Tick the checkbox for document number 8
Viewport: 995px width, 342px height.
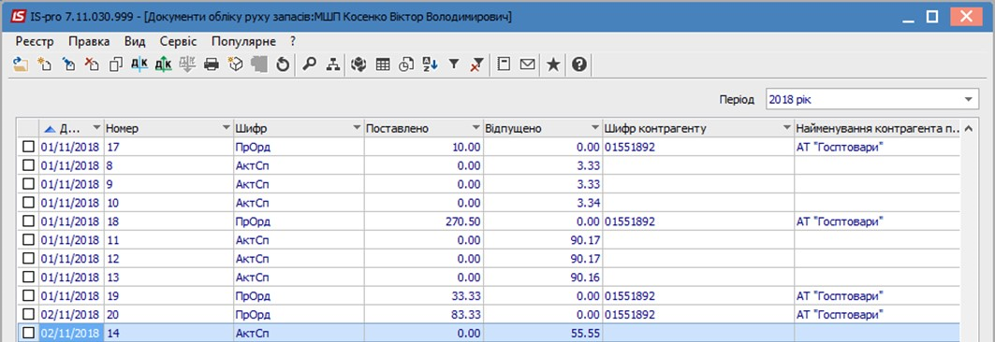click(x=29, y=165)
